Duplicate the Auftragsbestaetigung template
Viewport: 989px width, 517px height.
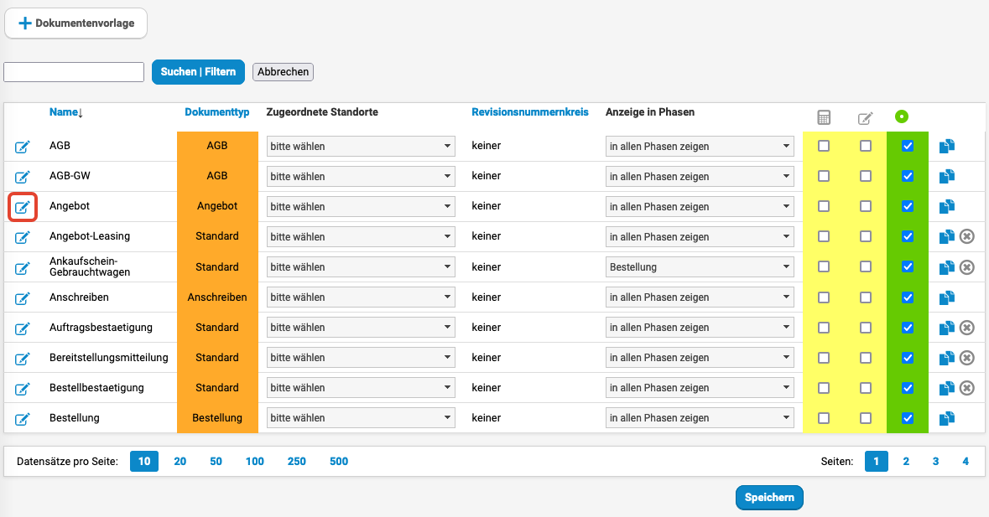click(947, 328)
